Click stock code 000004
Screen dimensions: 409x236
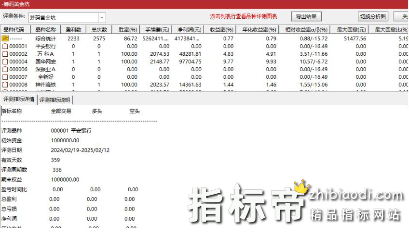pos(18,62)
